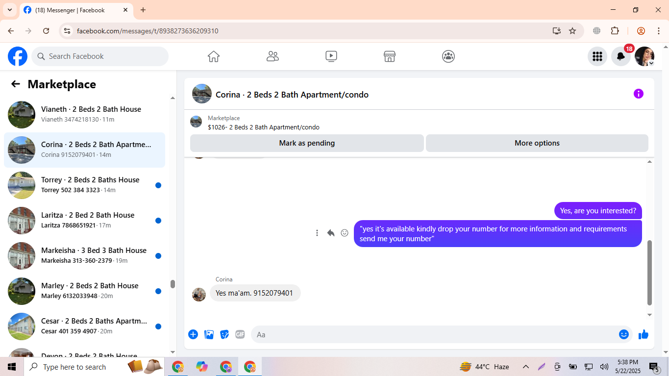Choose a sticker in composer
The image size is (669, 376).
(224, 334)
